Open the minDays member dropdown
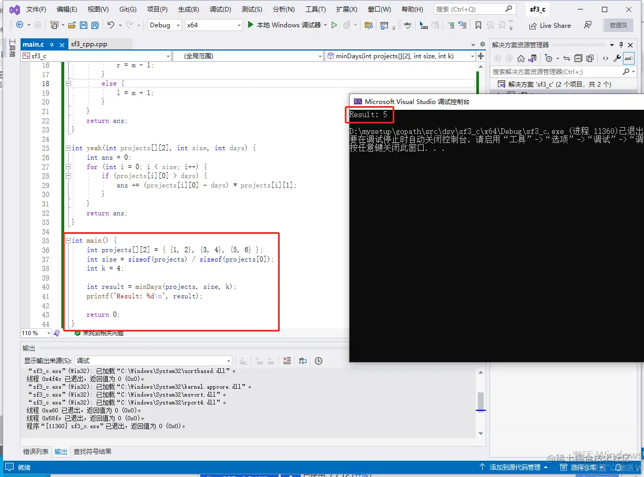 [x=400, y=56]
